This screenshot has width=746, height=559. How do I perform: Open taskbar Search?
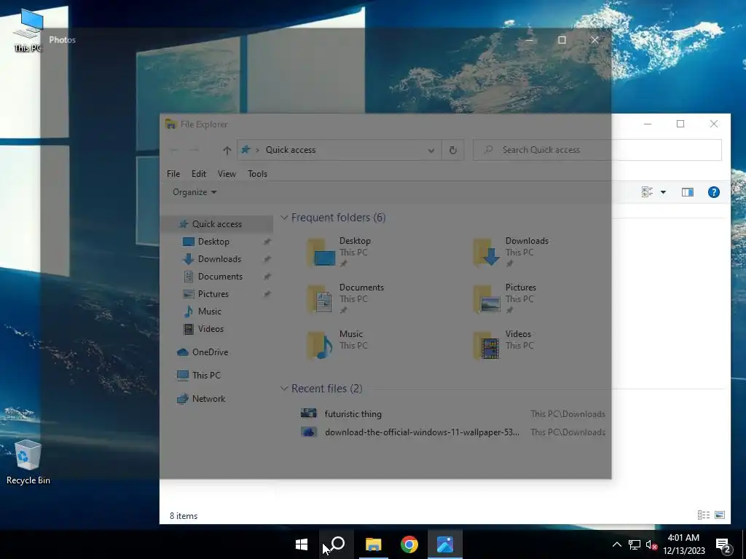pyautogui.click(x=337, y=544)
